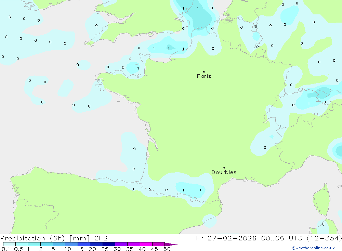
Task: Click the Precipitation (6h) [mm] GFS title
Action: [54, 238]
